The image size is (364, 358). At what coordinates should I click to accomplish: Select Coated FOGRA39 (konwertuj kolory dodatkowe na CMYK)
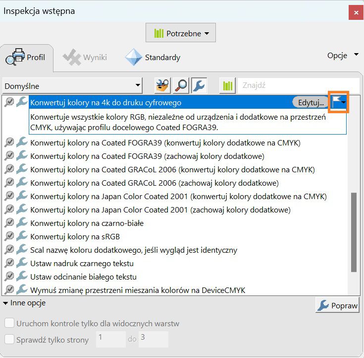pyautogui.click(x=165, y=143)
